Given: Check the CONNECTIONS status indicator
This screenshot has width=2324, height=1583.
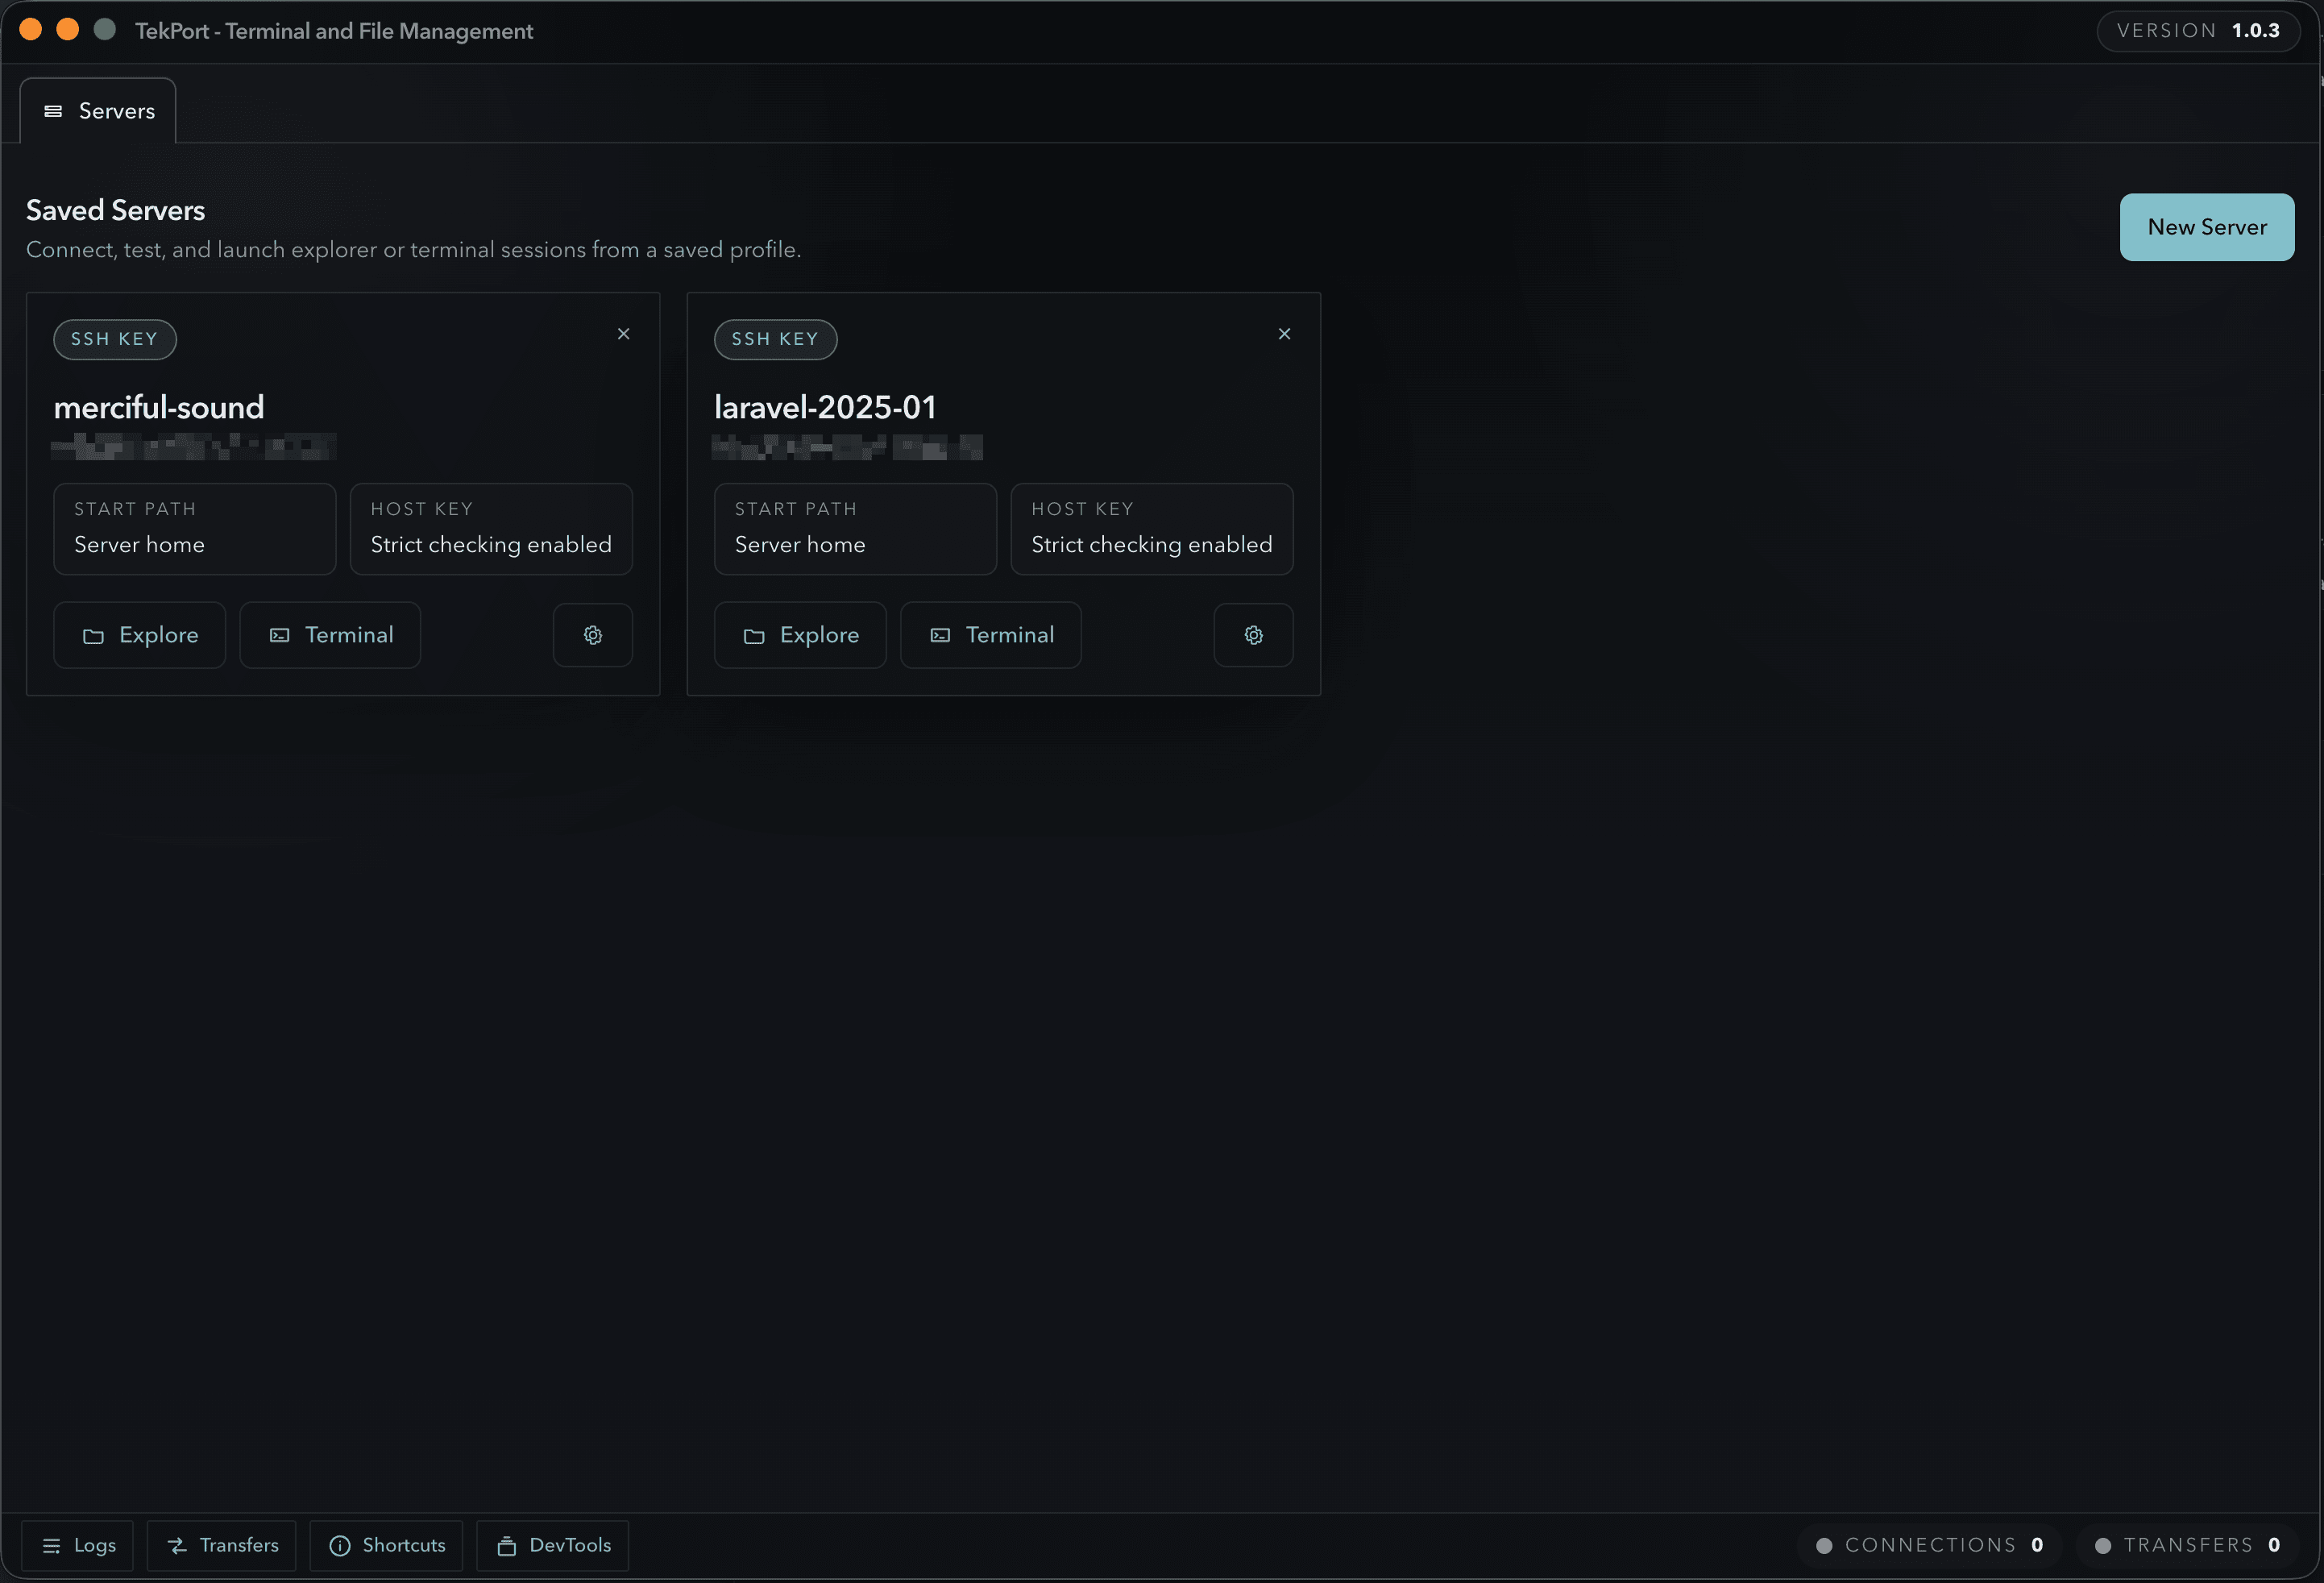Looking at the screenshot, I should click(x=1930, y=1544).
